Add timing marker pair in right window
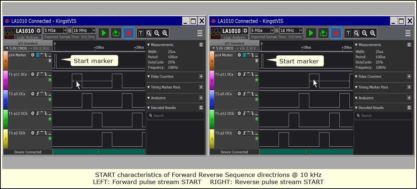Screen dimensions: 417x189 tap(409, 87)
